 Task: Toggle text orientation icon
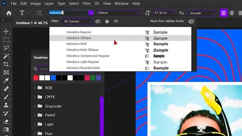click(39, 13)
